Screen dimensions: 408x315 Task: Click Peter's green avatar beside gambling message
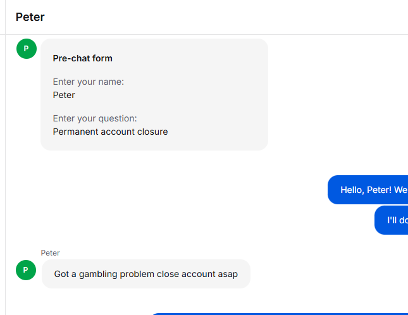point(26,270)
